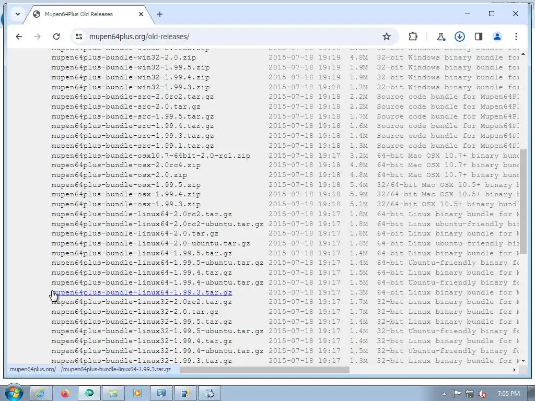Click mupen64plus-bundle-osx-1.99.4.zip
The image size is (535, 401).
(126, 194)
